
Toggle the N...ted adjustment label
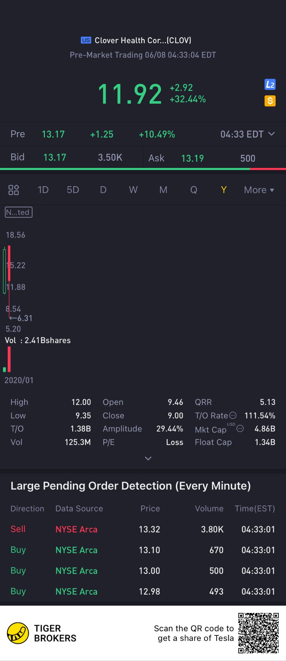[18, 212]
